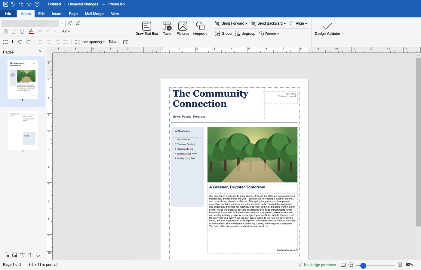Increase font size with the grow font icon
This screenshot has height=270, width=421.
pyautogui.click(x=70, y=23)
